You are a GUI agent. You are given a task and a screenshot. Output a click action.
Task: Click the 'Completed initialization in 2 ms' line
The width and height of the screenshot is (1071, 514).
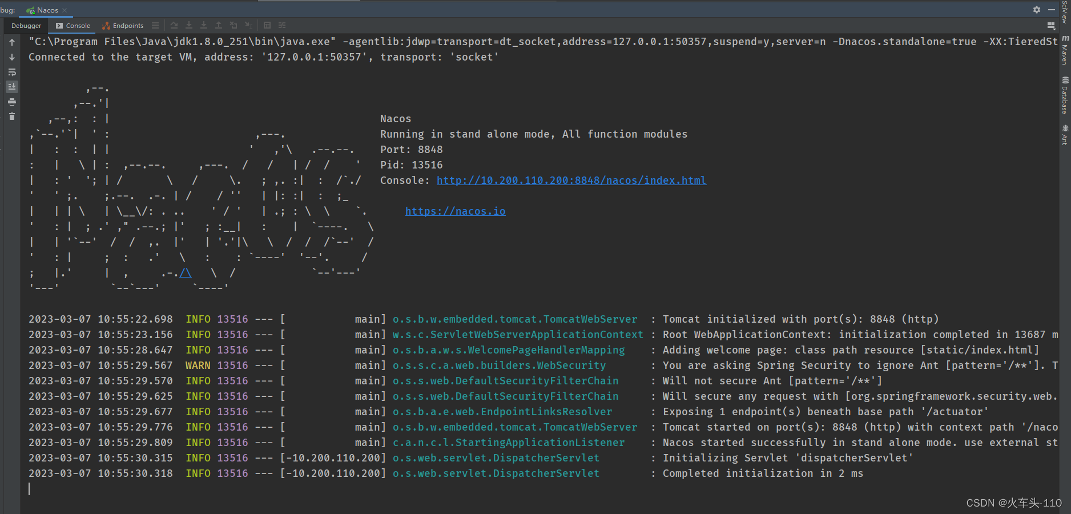pyautogui.click(x=446, y=473)
